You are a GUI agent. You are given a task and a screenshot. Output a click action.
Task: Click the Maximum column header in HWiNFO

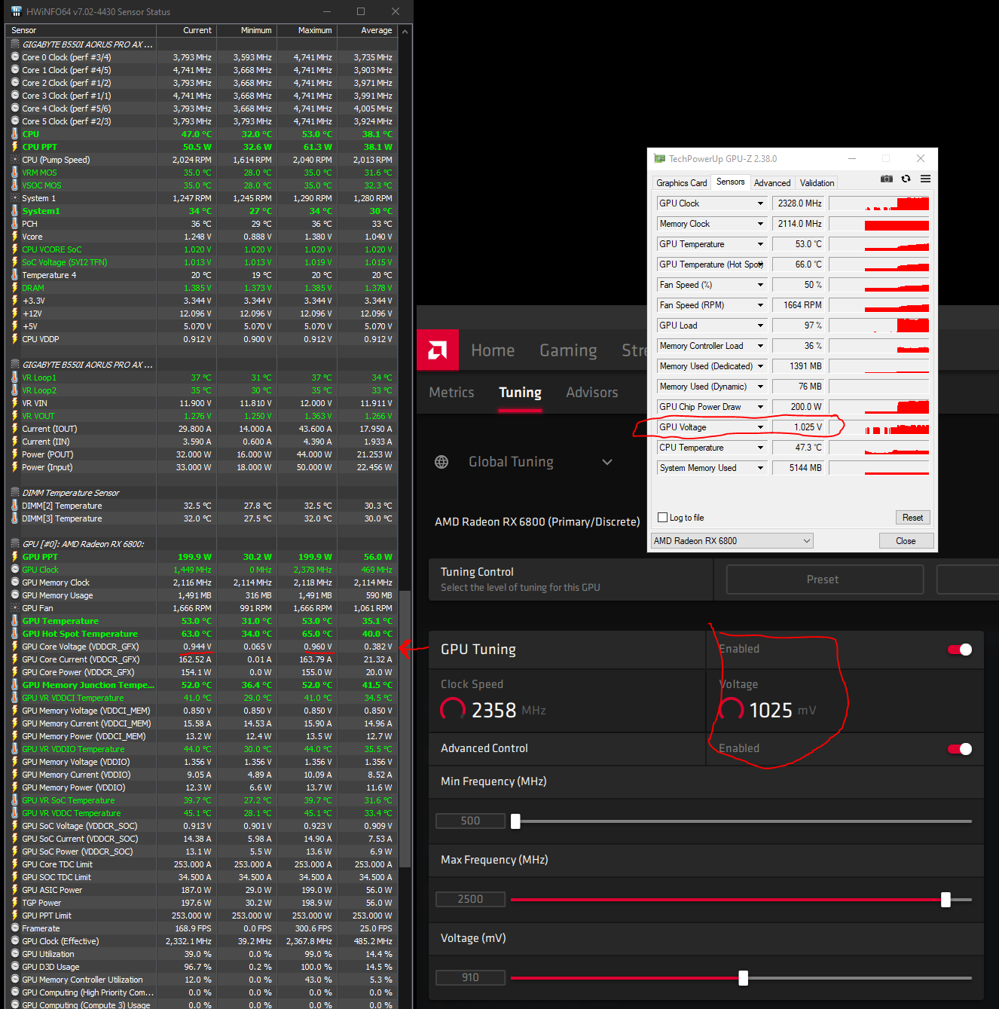(x=307, y=30)
